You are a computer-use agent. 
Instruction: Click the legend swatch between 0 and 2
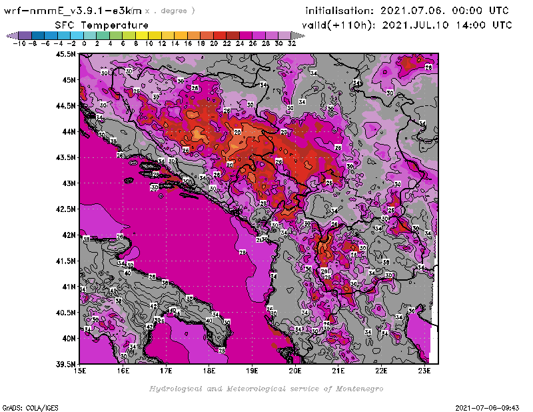(x=90, y=35)
